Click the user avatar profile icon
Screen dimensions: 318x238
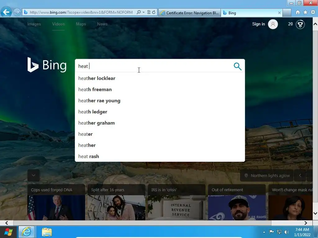(273, 24)
